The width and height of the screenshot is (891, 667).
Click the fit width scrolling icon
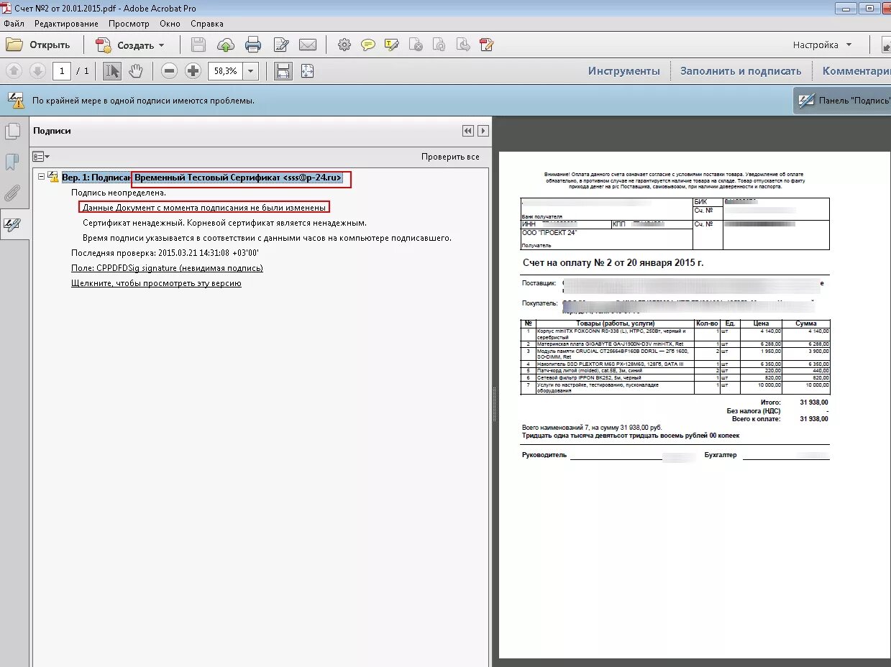(283, 70)
